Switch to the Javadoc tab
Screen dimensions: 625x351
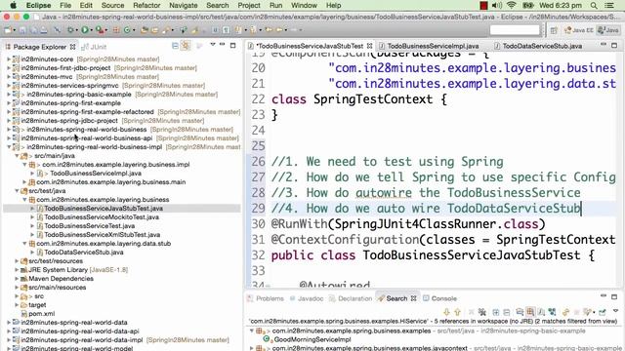306,298
